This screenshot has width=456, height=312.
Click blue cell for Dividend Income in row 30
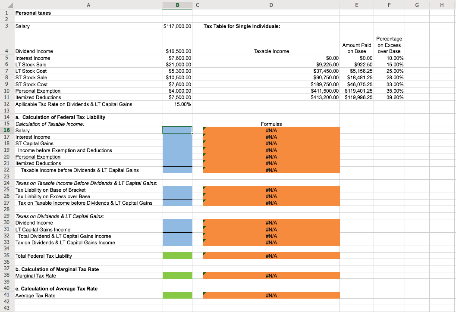click(x=177, y=222)
